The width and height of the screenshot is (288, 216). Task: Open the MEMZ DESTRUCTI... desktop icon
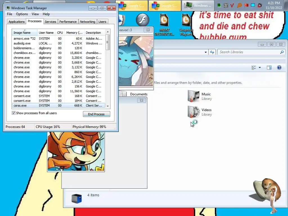tap(164, 25)
